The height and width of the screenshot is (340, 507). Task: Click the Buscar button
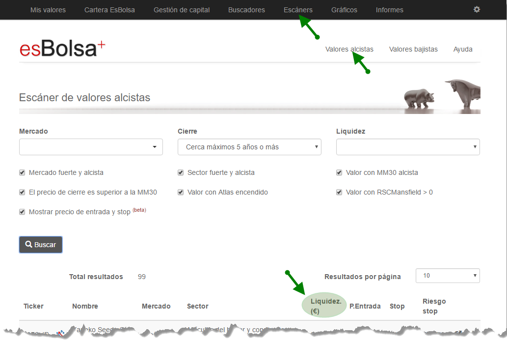pos(41,245)
